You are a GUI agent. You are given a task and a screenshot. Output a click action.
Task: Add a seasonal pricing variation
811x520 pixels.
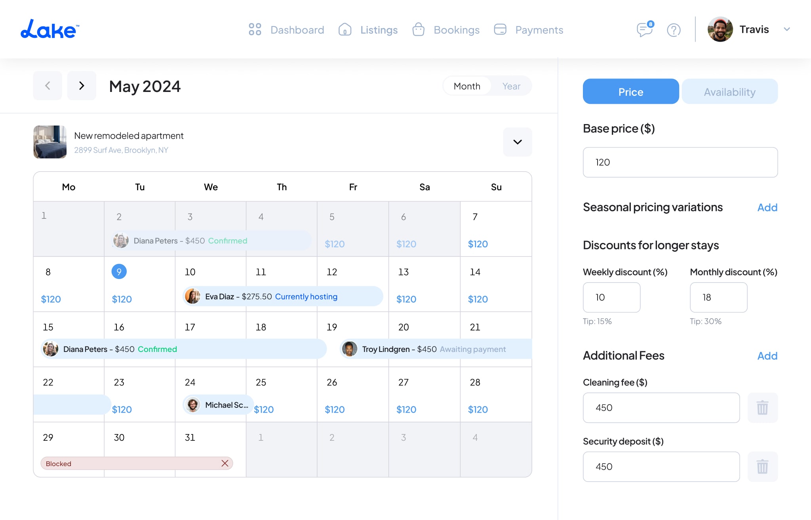pos(767,207)
